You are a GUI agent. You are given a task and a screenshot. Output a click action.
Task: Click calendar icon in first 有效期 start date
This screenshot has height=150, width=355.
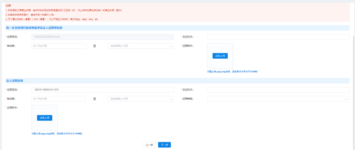pyautogui.click(x=35, y=46)
